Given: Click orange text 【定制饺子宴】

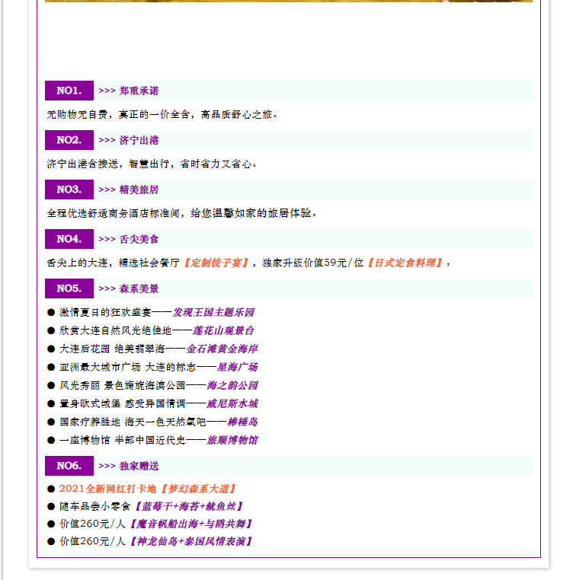Looking at the screenshot, I should pyautogui.click(x=216, y=263).
